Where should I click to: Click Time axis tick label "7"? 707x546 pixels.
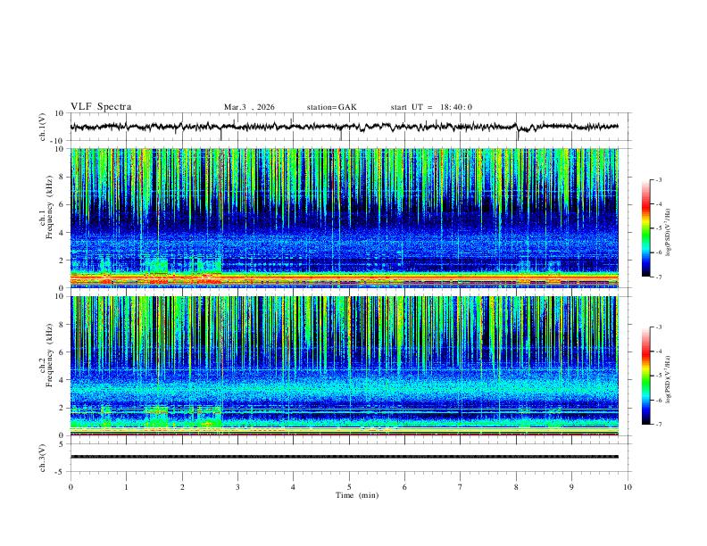click(461, 487)
